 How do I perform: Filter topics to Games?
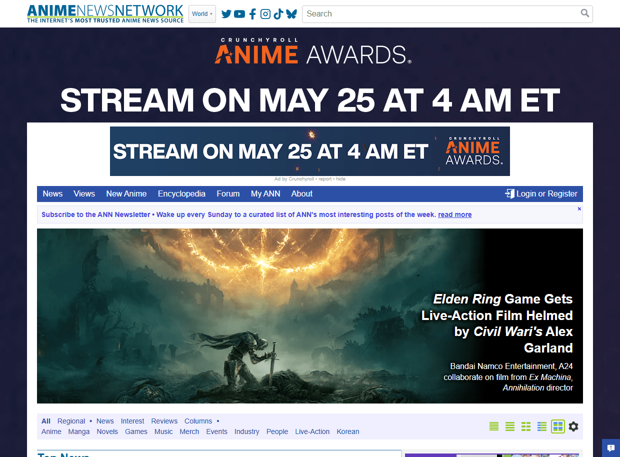[x=136, y=431]
